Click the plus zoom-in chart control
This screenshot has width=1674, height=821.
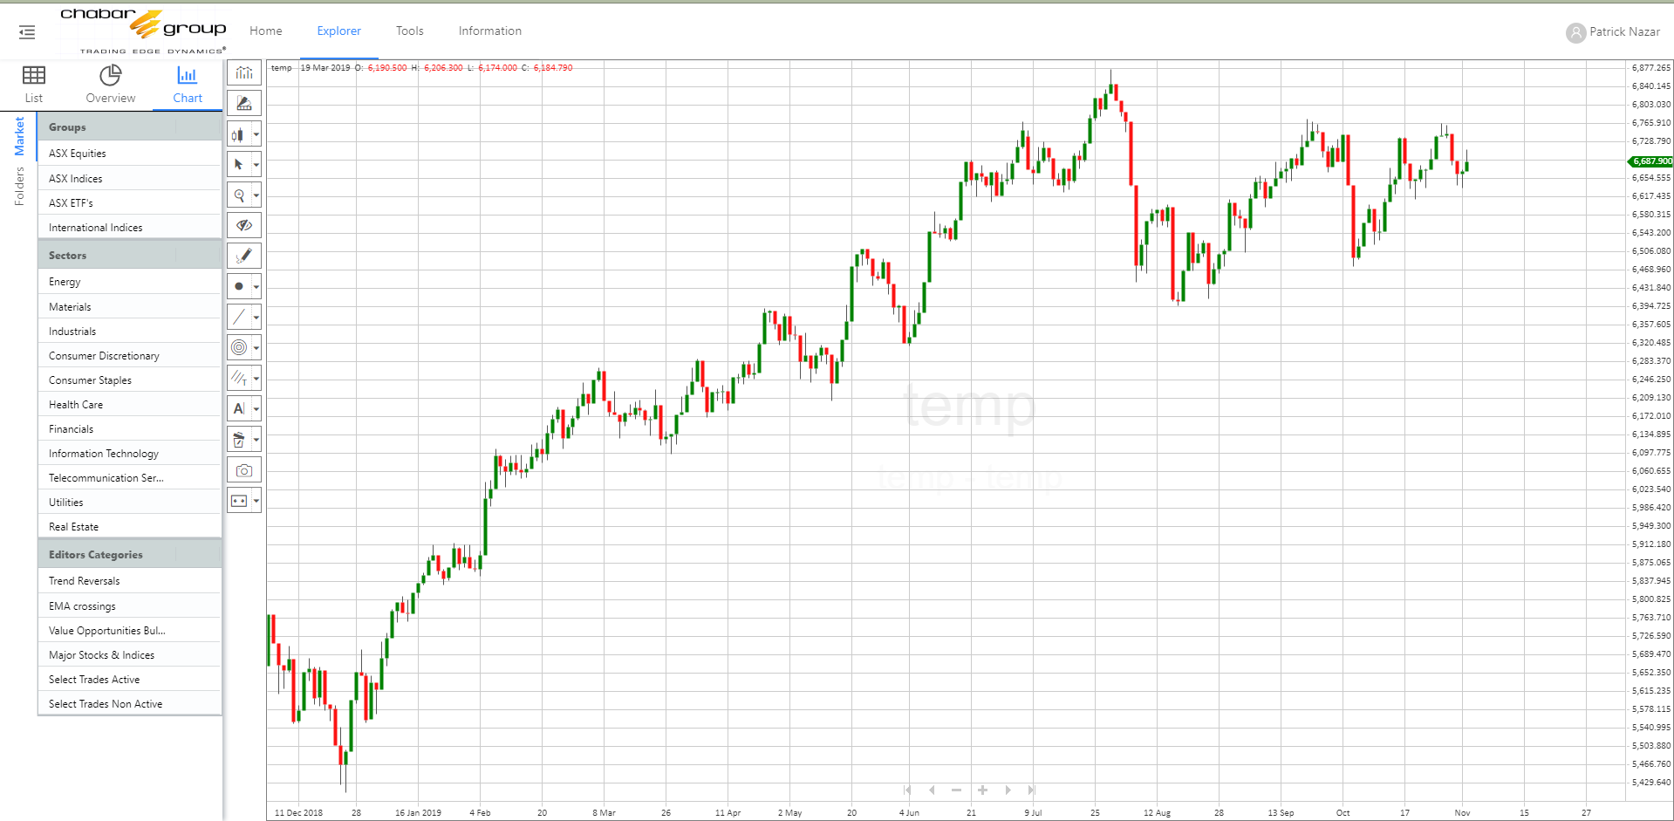pos(982,790)
